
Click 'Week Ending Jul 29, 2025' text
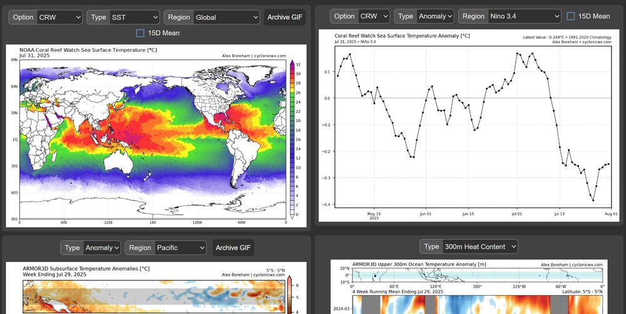[54, 275]
